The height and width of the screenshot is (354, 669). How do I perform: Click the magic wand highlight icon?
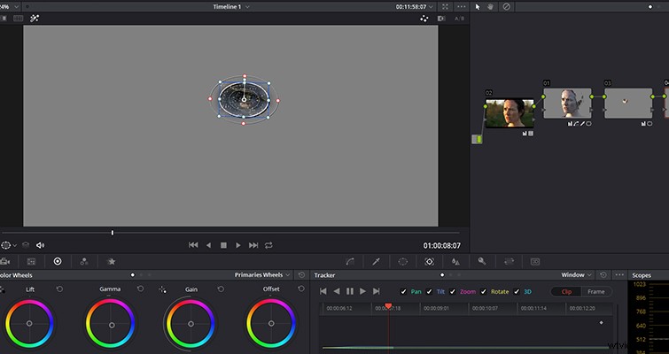(x=35, y=19)
